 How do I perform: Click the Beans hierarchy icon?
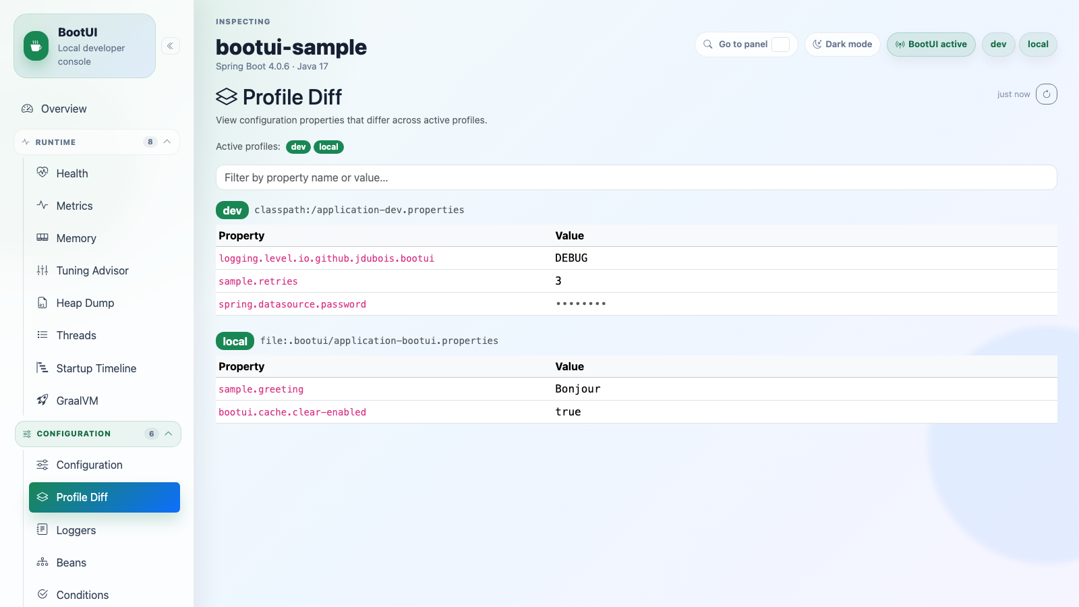[42, 562]
